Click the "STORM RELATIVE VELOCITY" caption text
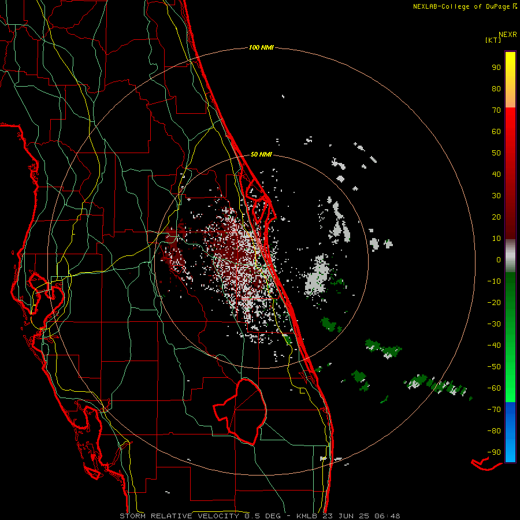This screenshot has width=520, height=520. (179, 516)
